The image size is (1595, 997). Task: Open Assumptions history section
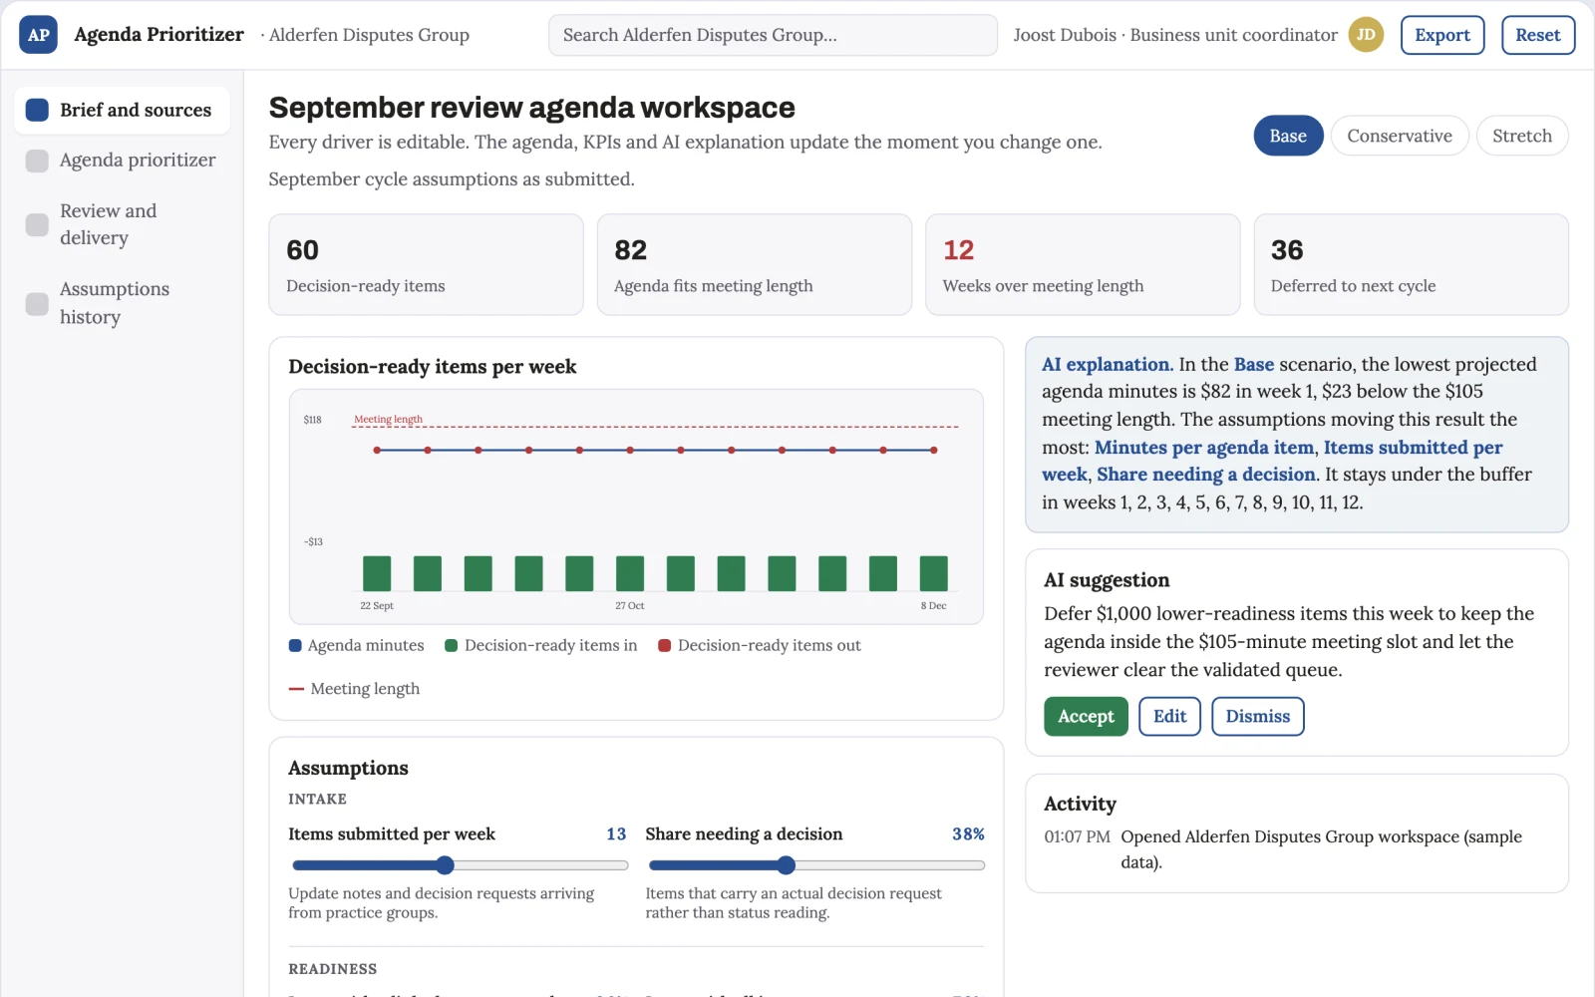[122, 303]
